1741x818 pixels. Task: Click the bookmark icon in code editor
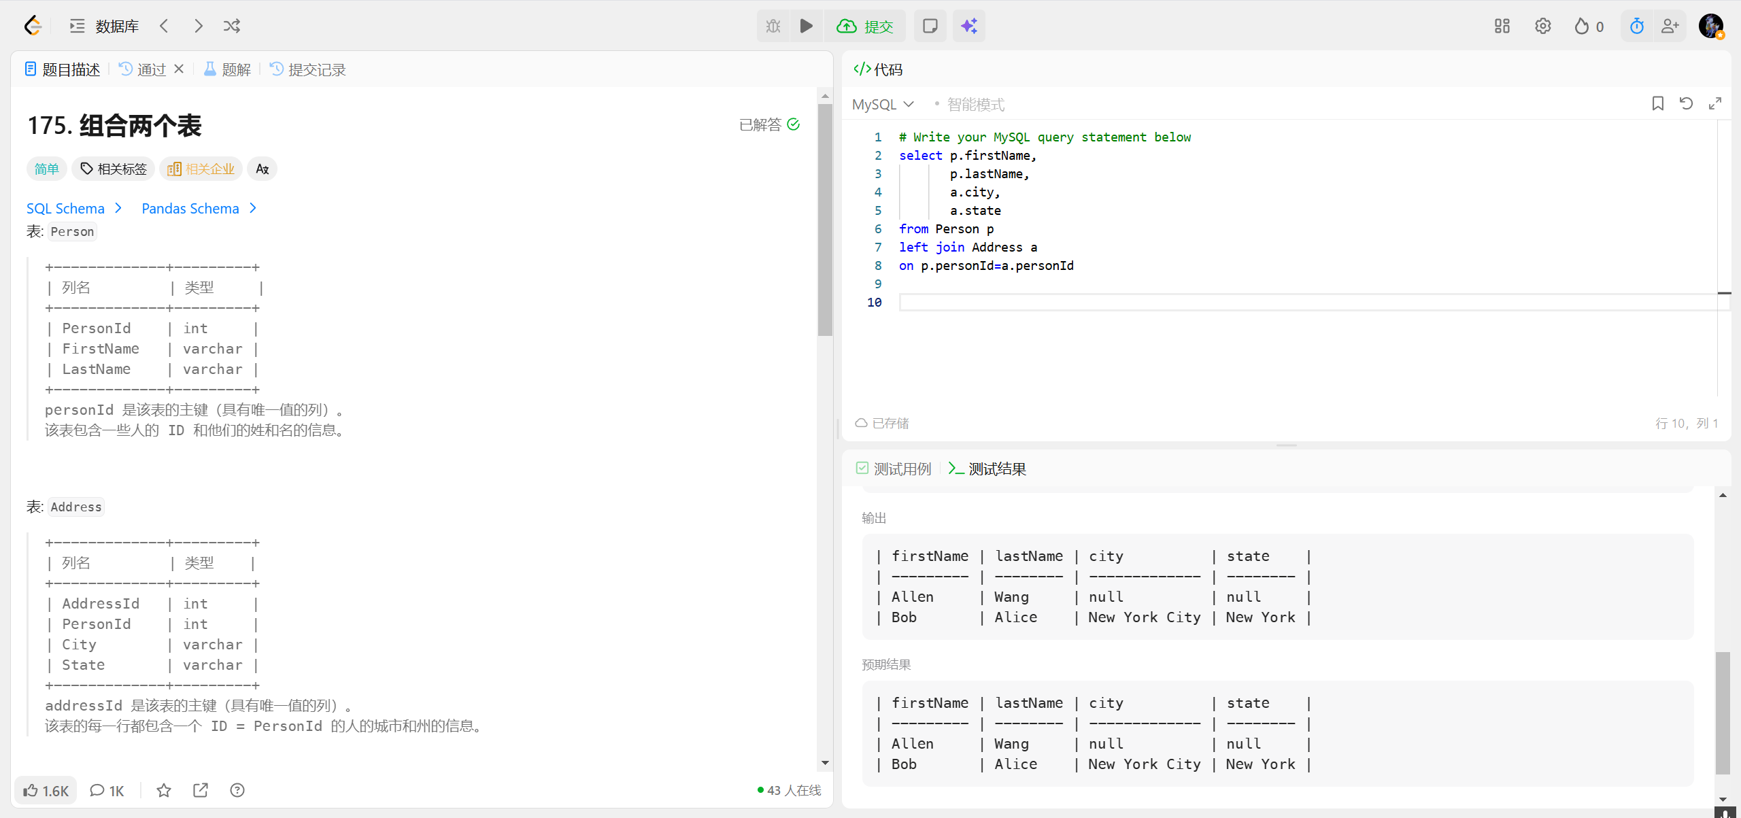click(x=1657, y=103)
